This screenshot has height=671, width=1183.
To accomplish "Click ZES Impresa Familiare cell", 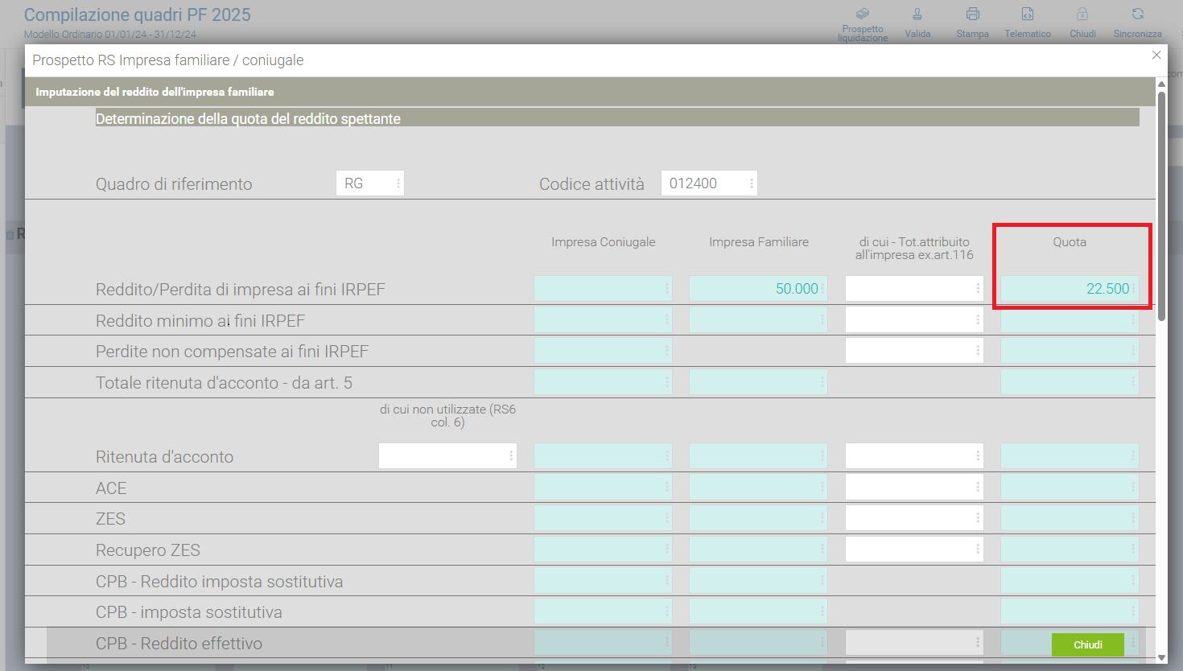I will coord(758,518).
